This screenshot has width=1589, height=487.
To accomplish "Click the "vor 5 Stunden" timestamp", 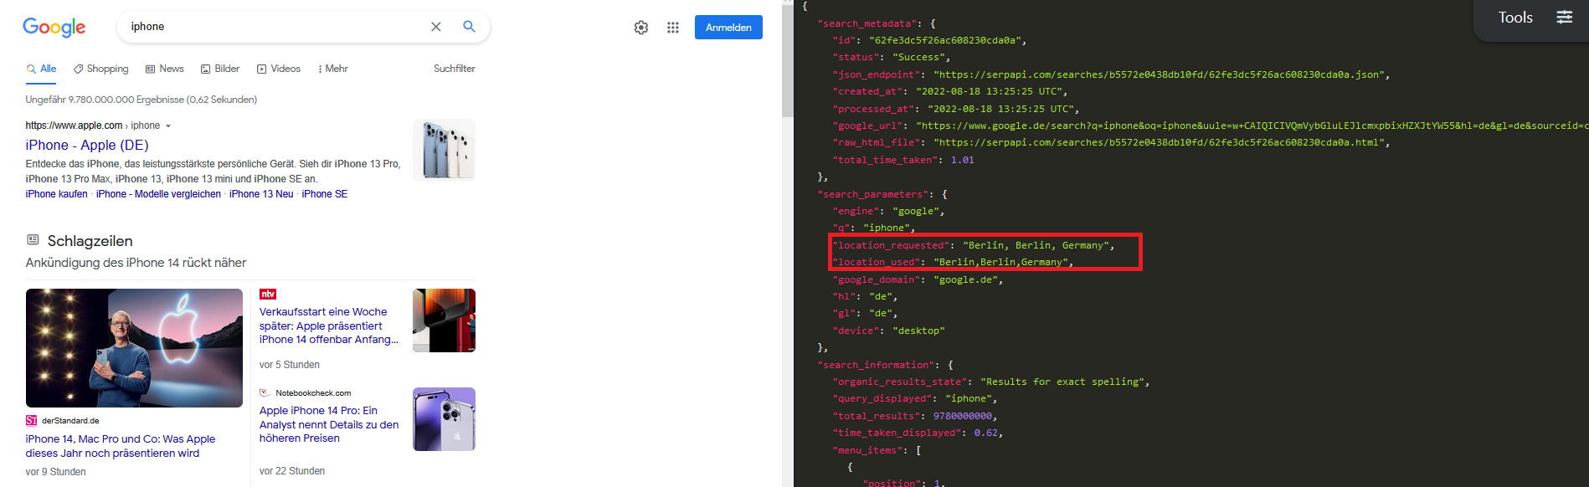I will (290, 365).
